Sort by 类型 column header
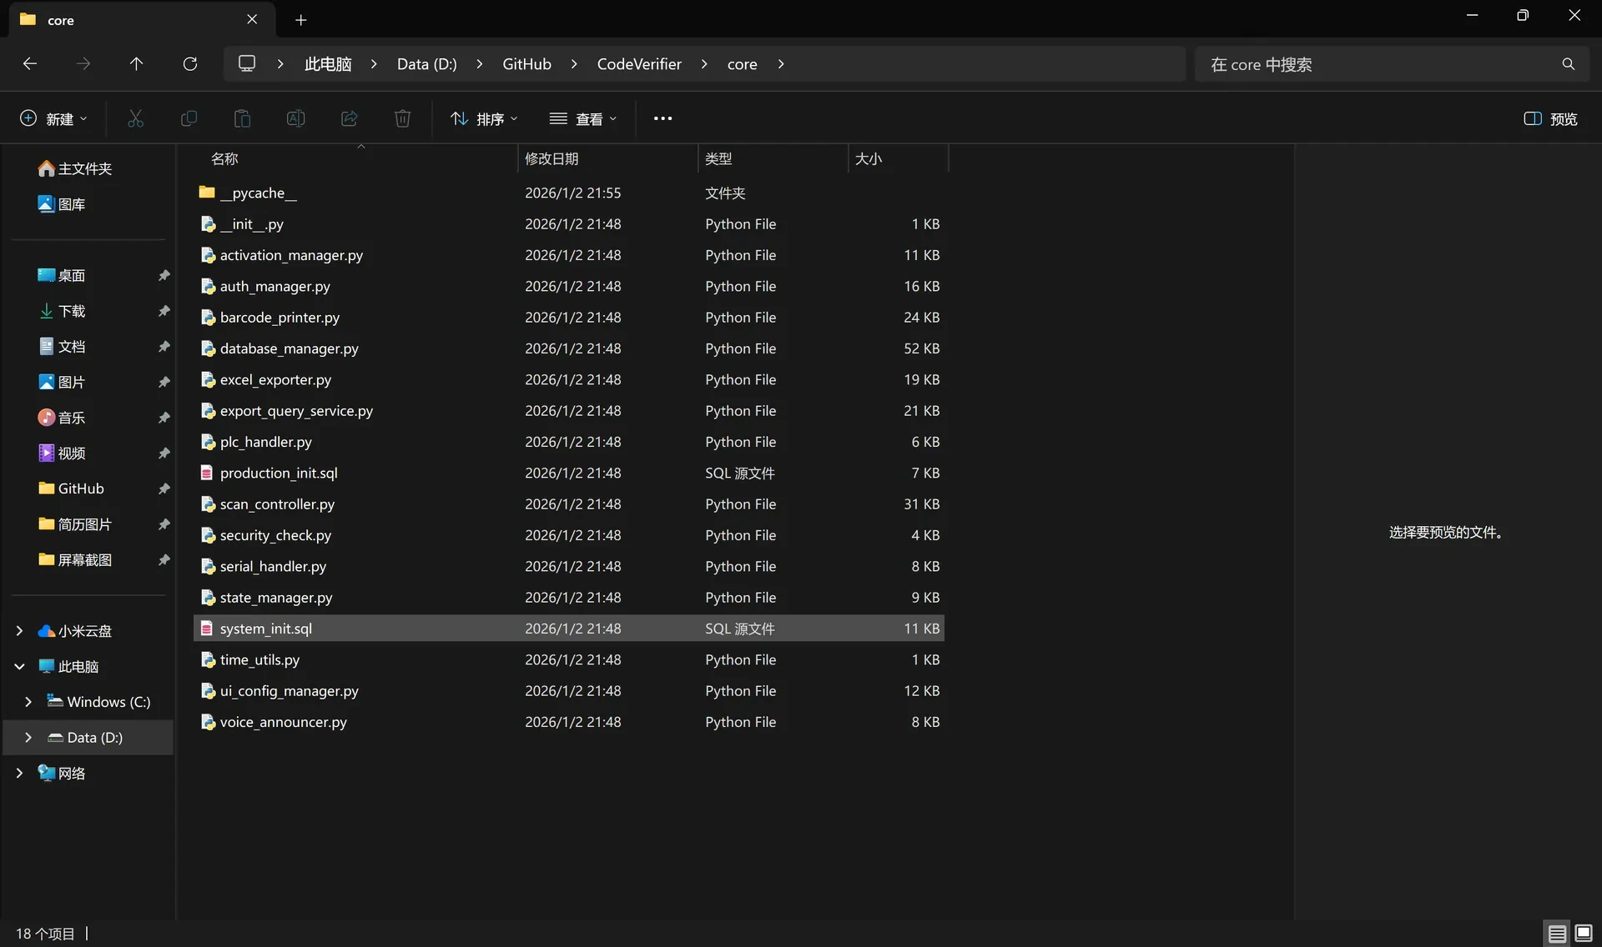Screen dimensions: 1602x947 pyautogui.click(x=773, y=158)
